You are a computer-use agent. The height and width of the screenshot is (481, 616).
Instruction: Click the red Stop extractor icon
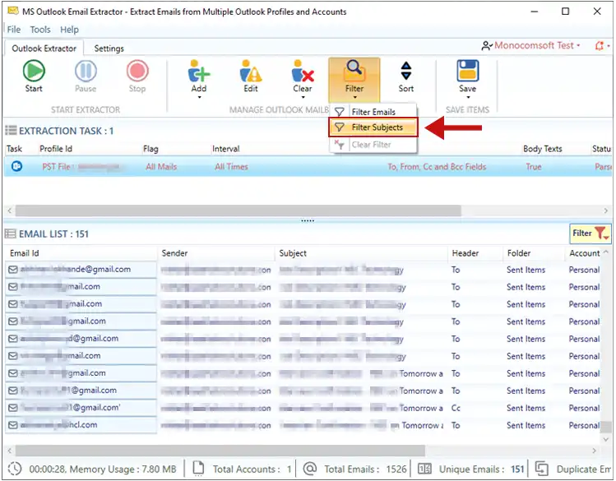[137, 71]
